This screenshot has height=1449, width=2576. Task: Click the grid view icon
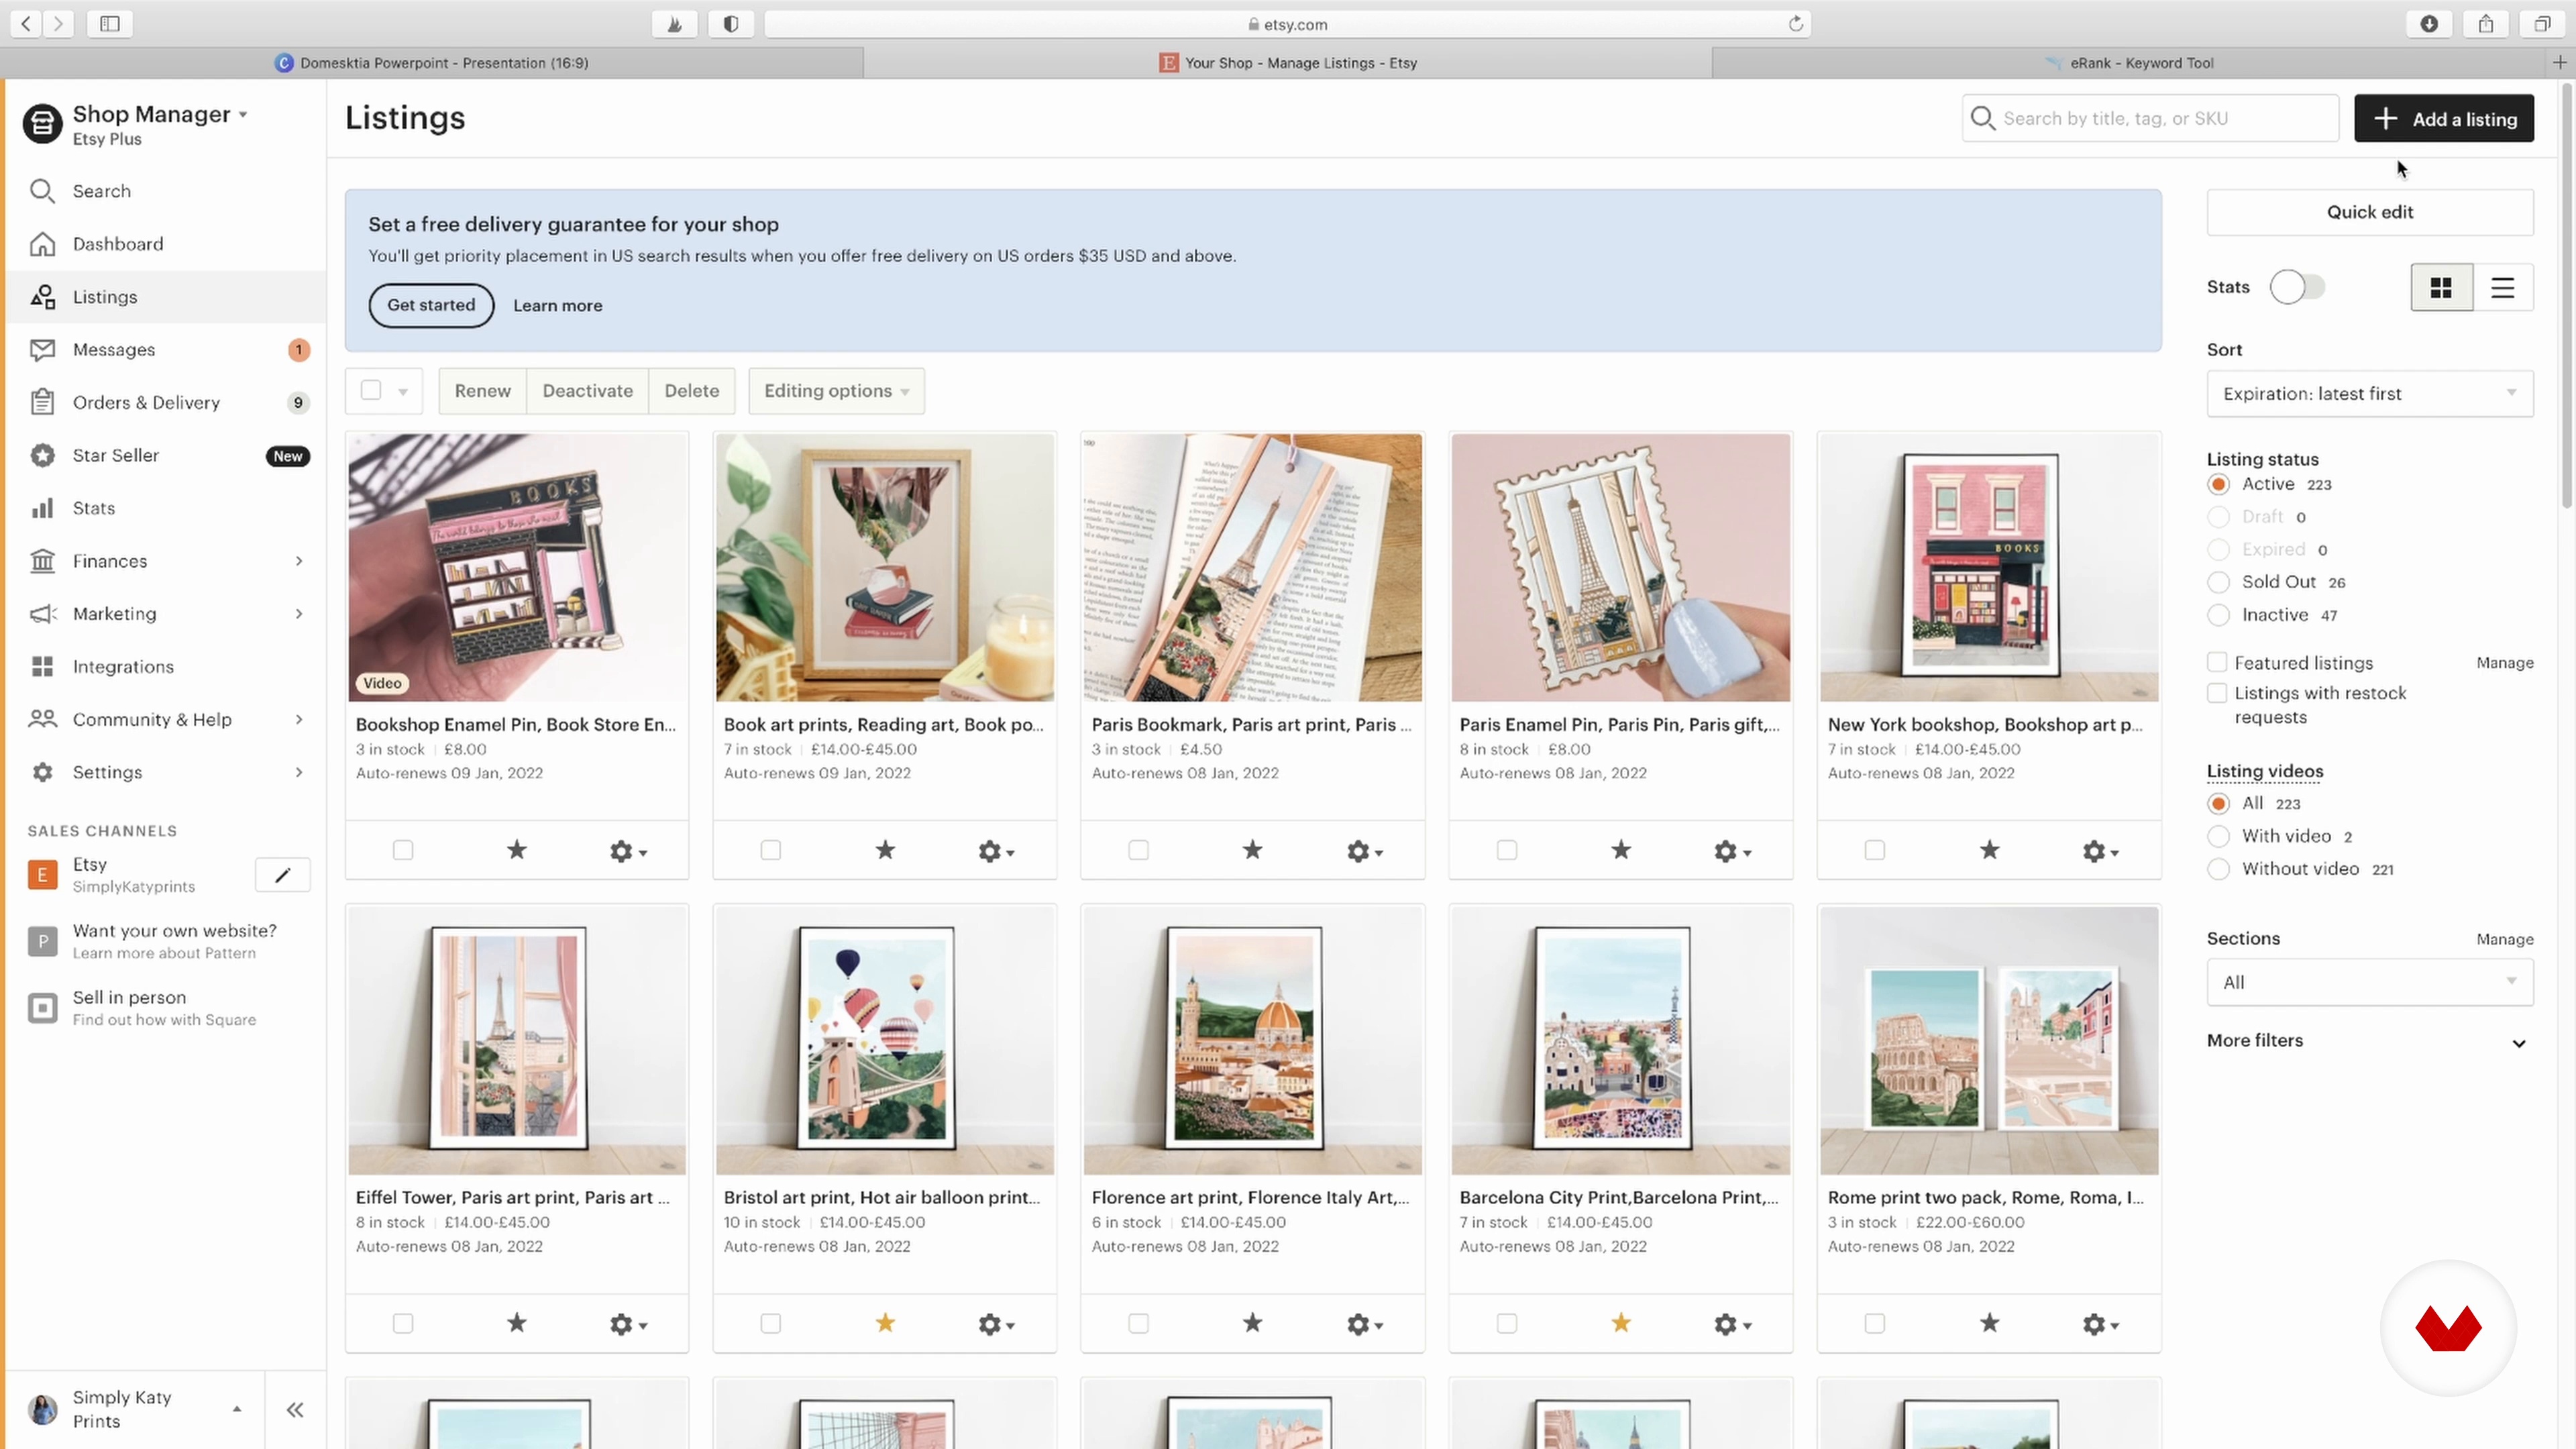[x=2441, y=288]
